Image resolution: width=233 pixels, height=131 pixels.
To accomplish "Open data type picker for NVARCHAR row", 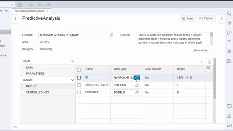I will 137,78.
